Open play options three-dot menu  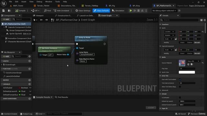click(x=146, y=11)
